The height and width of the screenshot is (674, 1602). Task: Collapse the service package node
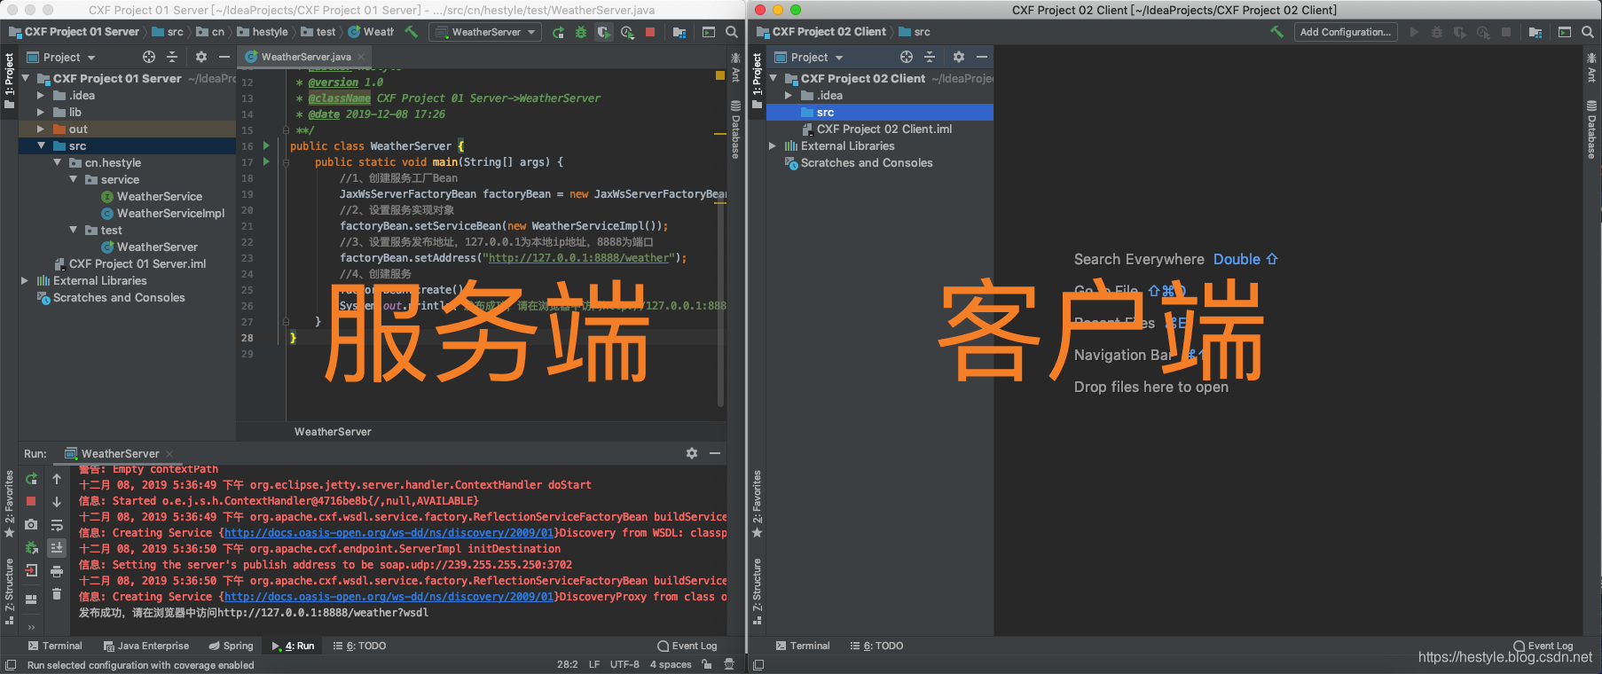click(74, 180)
